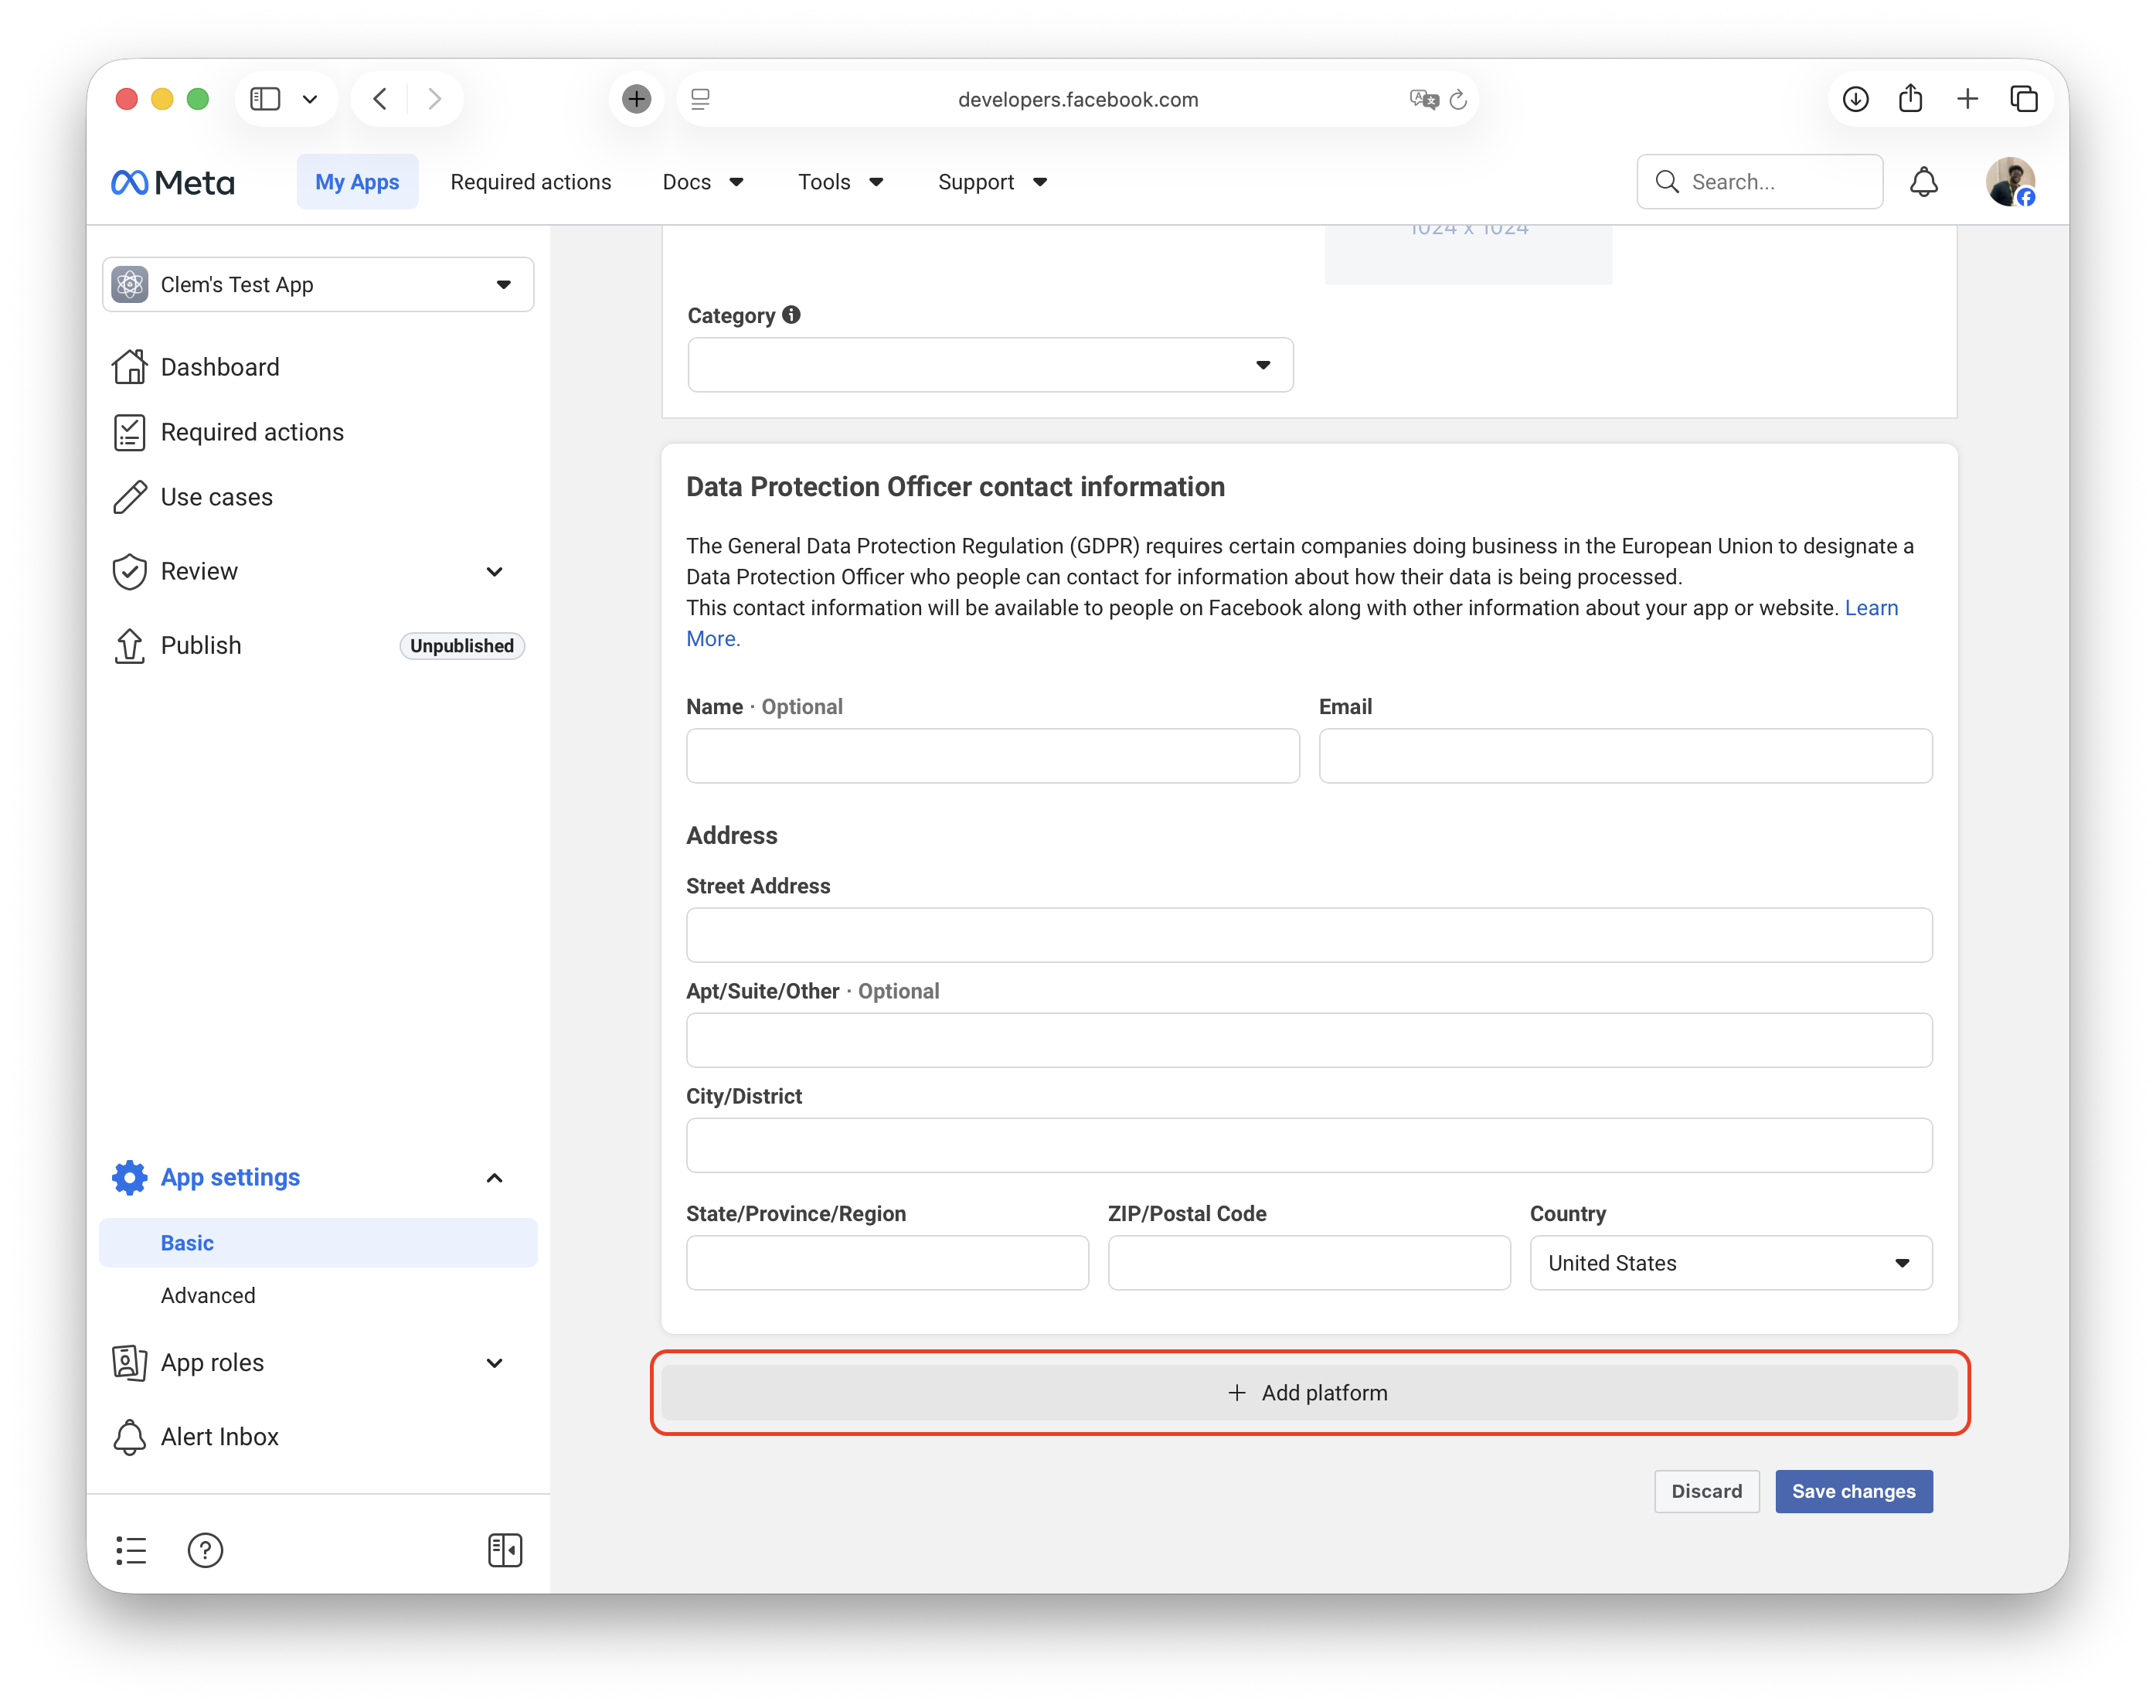Click the Publish upload icon
This screenshot has width=2156, height=1708.
click(130, 645)
